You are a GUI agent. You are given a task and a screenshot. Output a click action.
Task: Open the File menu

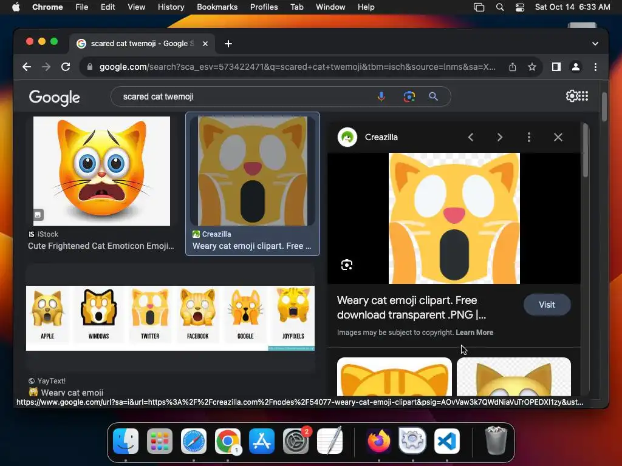82,7
